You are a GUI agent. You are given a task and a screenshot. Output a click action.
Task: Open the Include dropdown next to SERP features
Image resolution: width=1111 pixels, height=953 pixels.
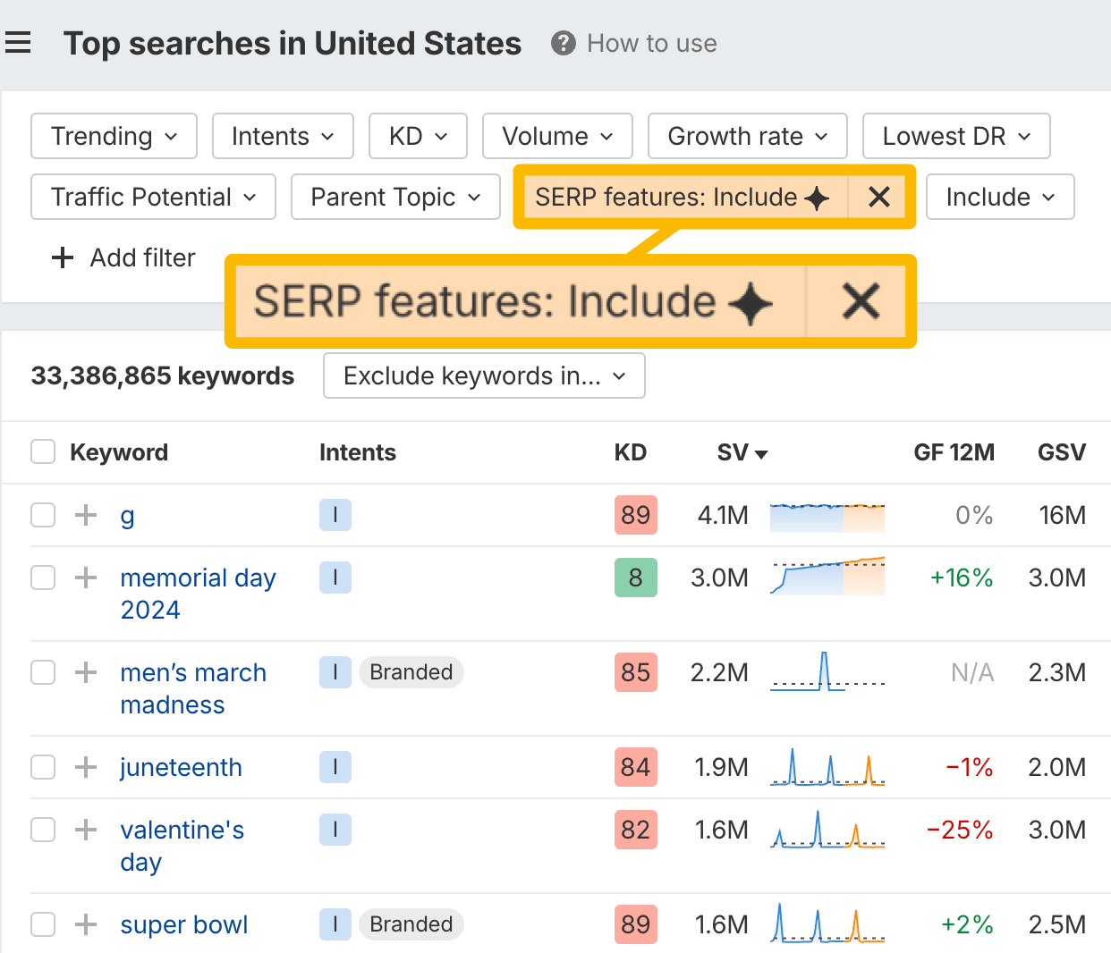coord(999,197)
